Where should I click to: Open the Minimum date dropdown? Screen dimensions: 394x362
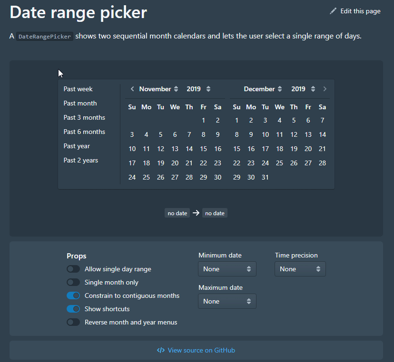click(227, 268)
